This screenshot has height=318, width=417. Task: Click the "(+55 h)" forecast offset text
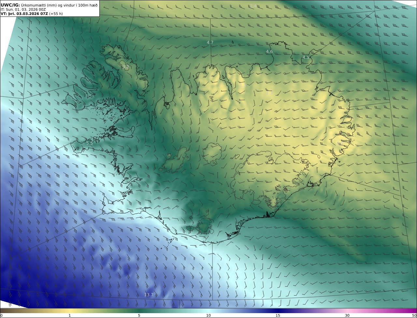[56, 14]
